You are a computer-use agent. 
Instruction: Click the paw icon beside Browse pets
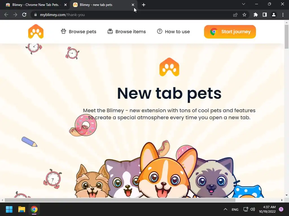(x=64, y=31)
